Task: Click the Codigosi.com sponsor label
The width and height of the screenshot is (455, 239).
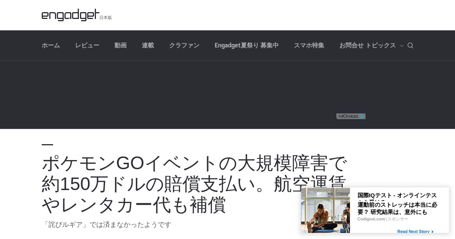Action: (371, 219)
